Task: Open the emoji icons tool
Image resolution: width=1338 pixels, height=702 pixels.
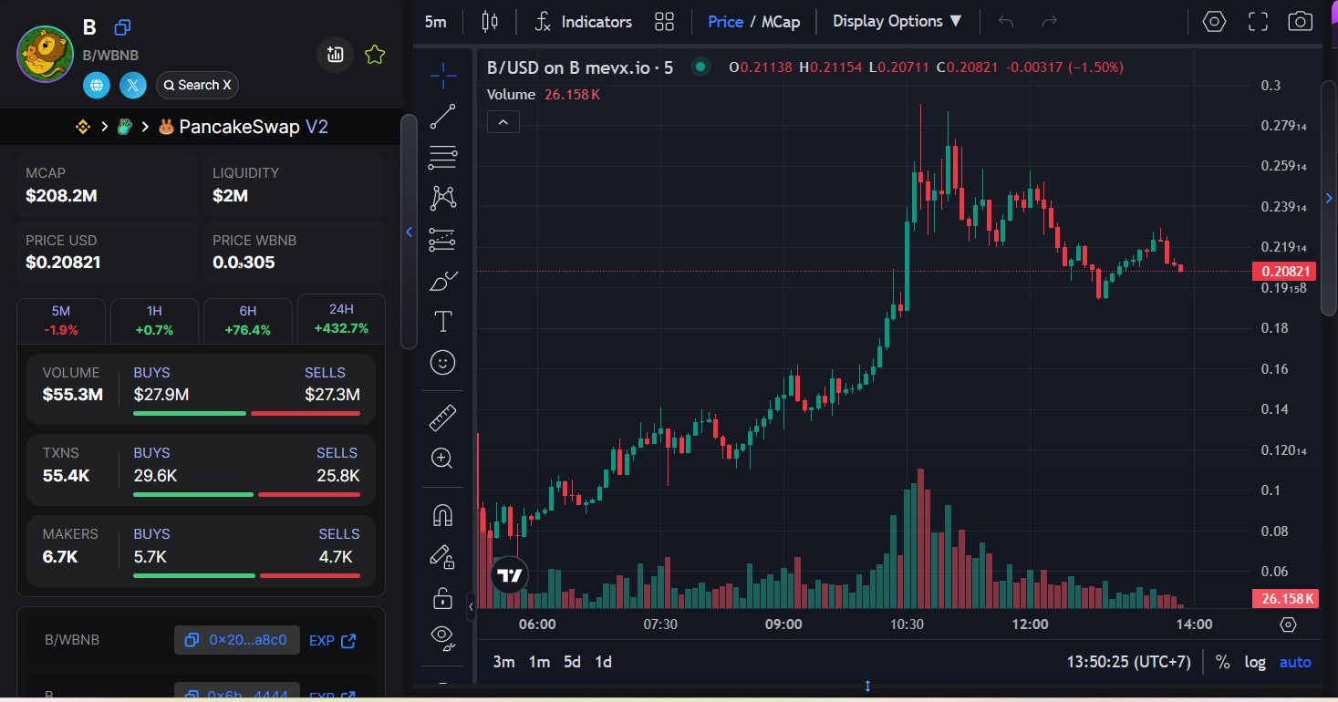Action: (x=442, y=363)
